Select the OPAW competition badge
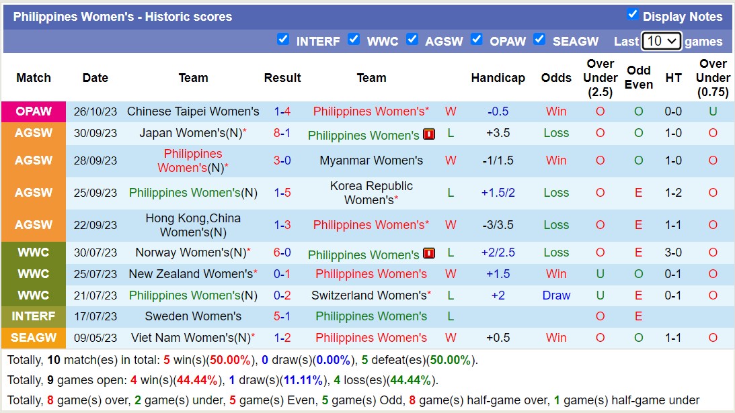The height and width of the screenshot is (413, 735). pyautogui.click(x=33, y=111)
